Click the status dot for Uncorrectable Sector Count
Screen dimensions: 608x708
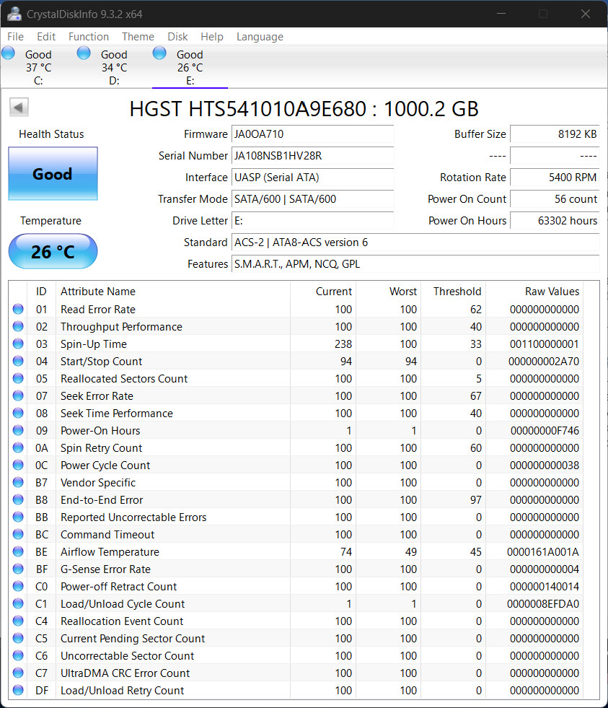18,655
